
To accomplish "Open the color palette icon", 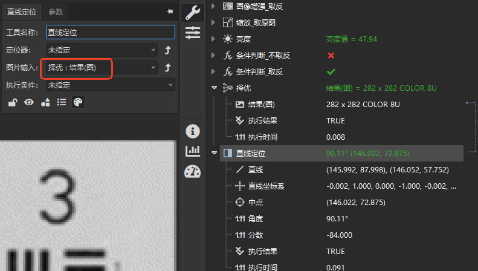I will coord(78,102).
